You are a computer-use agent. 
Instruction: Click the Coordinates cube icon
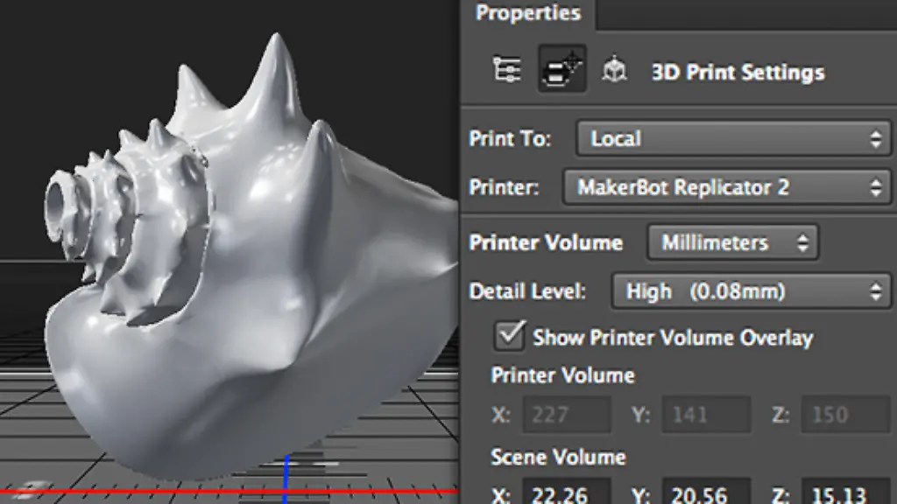[x=616, y=70]
